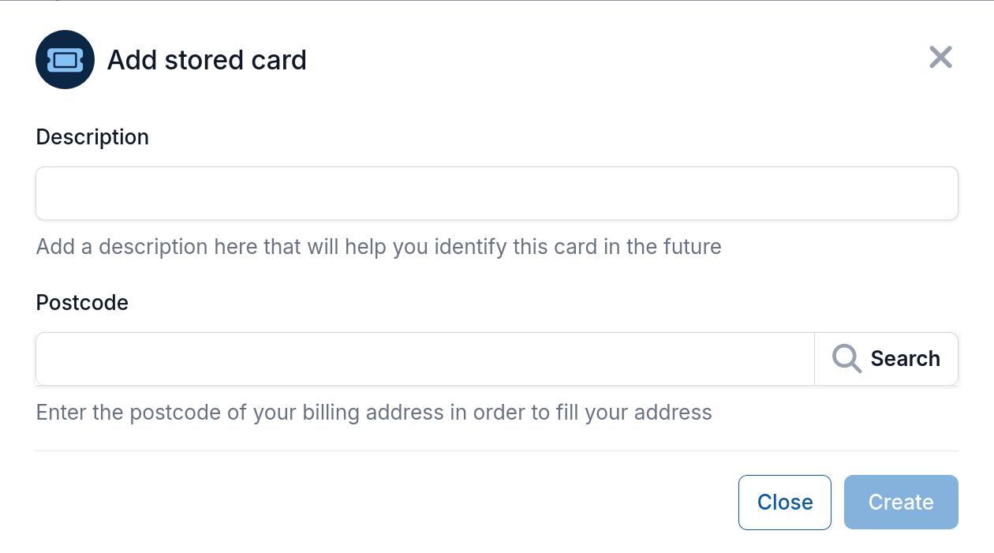The height and width of the screenshot is (553, 994).
Task: Click the Close button
Action: click(784, 503)
